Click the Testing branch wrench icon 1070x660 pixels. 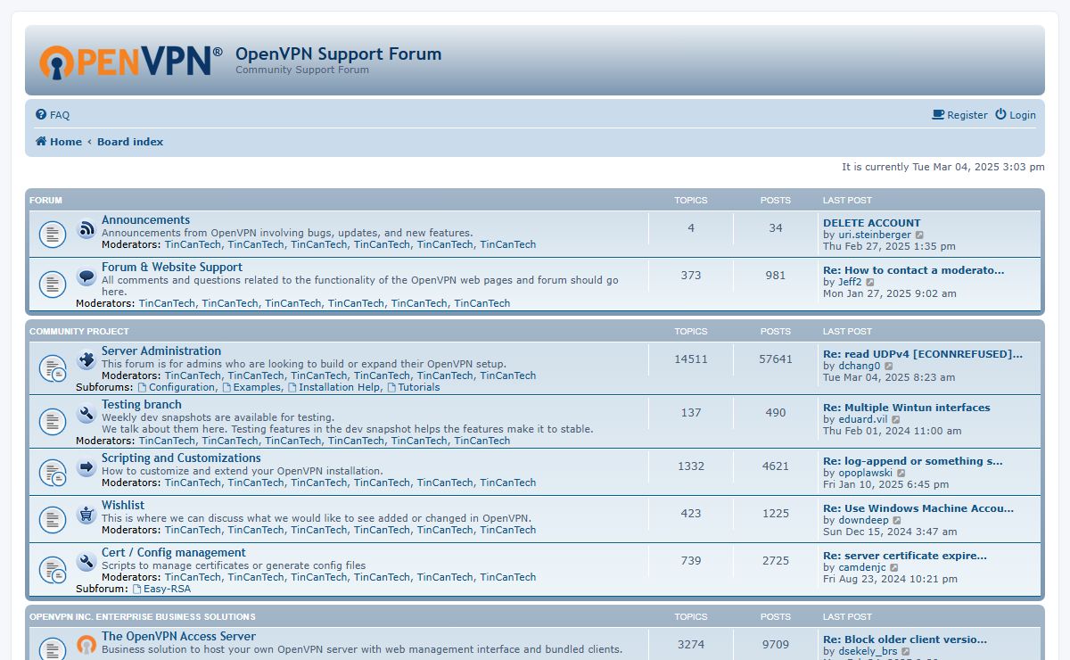86,414
